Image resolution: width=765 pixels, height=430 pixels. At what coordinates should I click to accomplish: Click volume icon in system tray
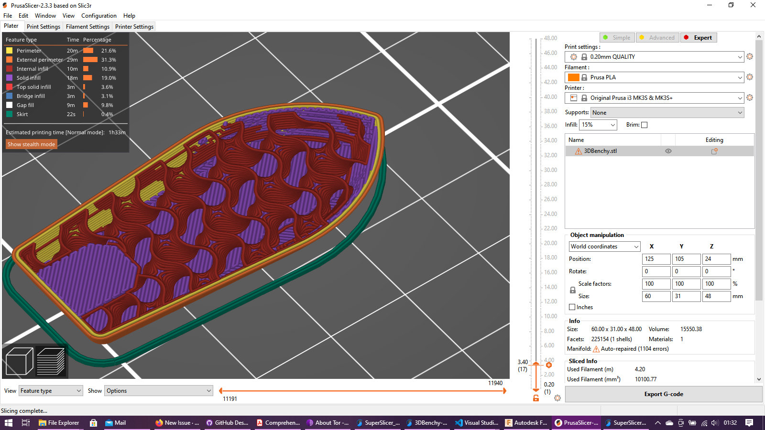pos(715,423)
